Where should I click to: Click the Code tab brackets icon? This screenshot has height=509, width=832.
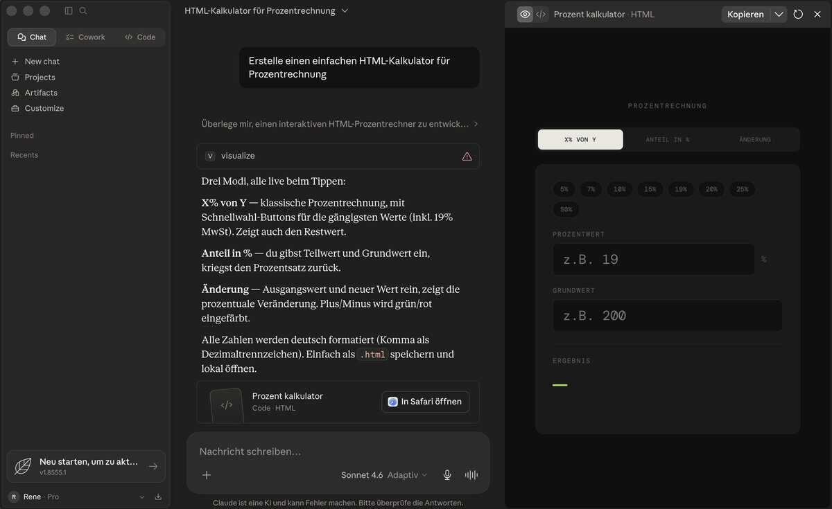pyautogui.click(x=129, y=37)
